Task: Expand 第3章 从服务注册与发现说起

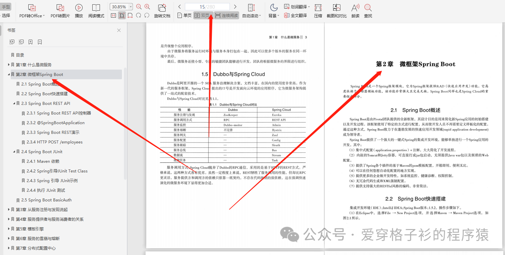Action: [9, 210]
